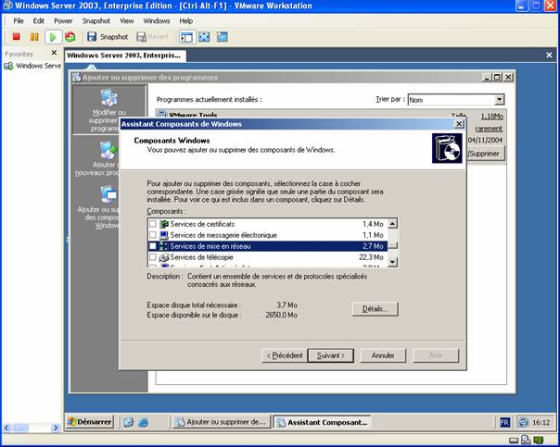This screenshot has height=447, width=560.
Task: Click the rarement link in programs list
Action: (x=489, y=129)
